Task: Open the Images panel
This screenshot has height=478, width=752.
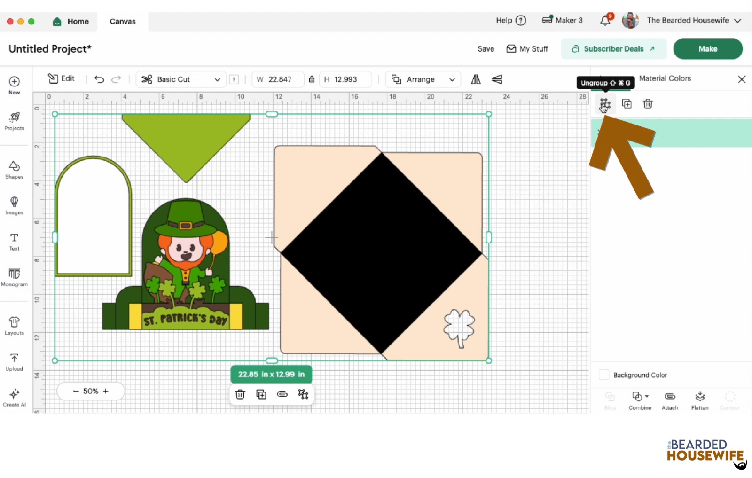Action: [14, 205]
